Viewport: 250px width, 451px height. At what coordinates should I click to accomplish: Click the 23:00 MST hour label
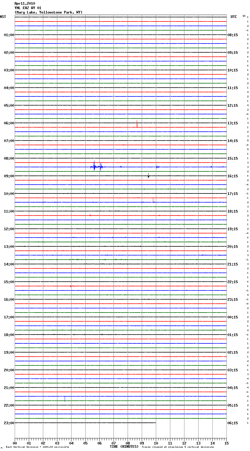[9, 423]
